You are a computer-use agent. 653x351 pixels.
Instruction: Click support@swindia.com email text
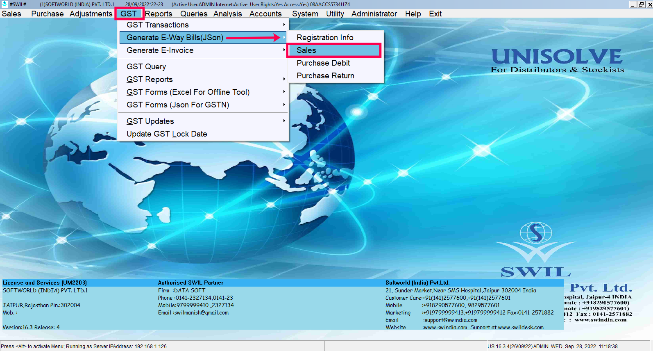[450, 320]
